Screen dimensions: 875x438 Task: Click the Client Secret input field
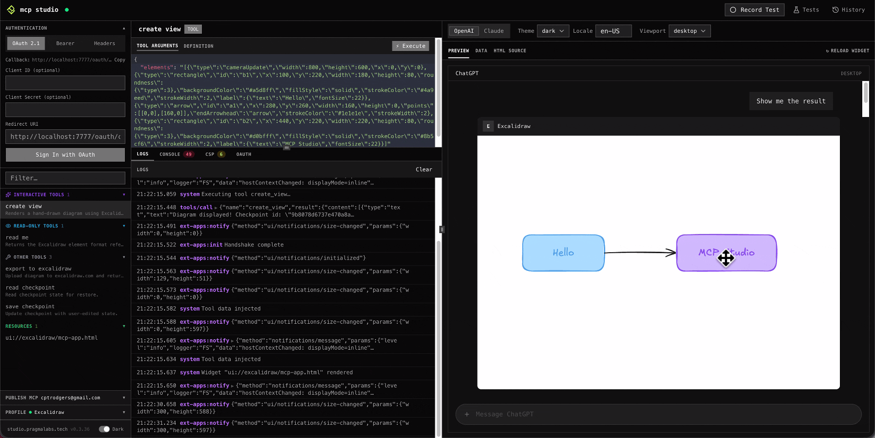coord(65,110)
